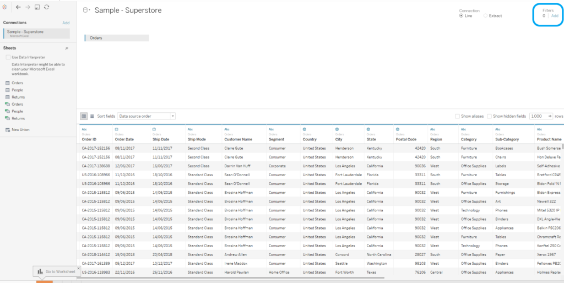
Task: Open the Sort fields dropdown
Action: 147,116
